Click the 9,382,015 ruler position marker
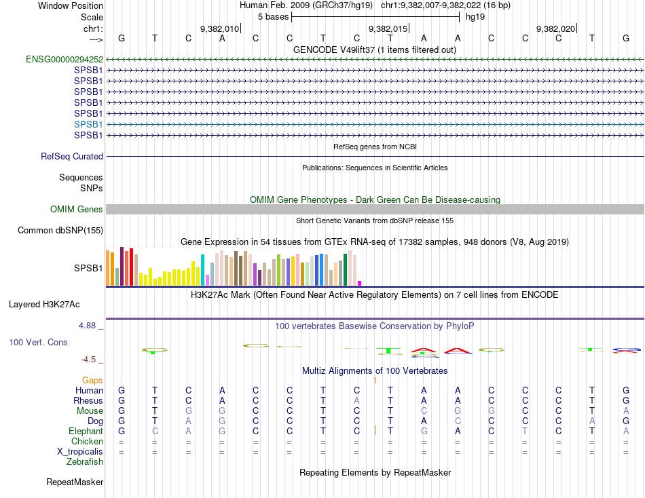This screenshot has height=498, width=645. (389, 28)
